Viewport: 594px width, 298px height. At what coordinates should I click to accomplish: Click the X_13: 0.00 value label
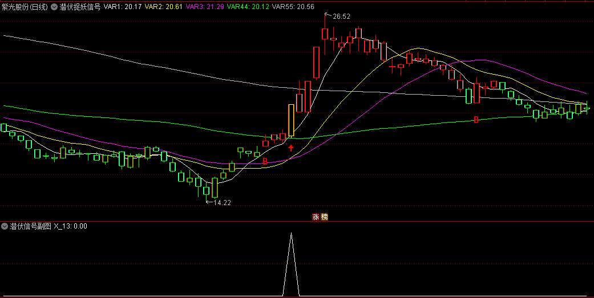[x=70, y=227]
